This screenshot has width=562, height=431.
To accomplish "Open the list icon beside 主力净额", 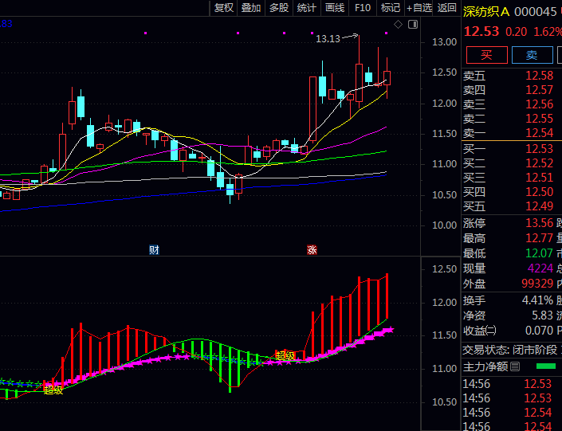I will [515, 367].
